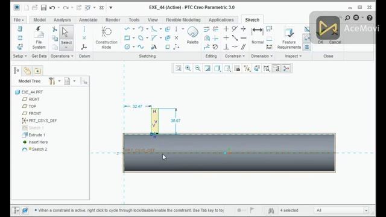Zoom out on the graphics view

coord(197,68)
